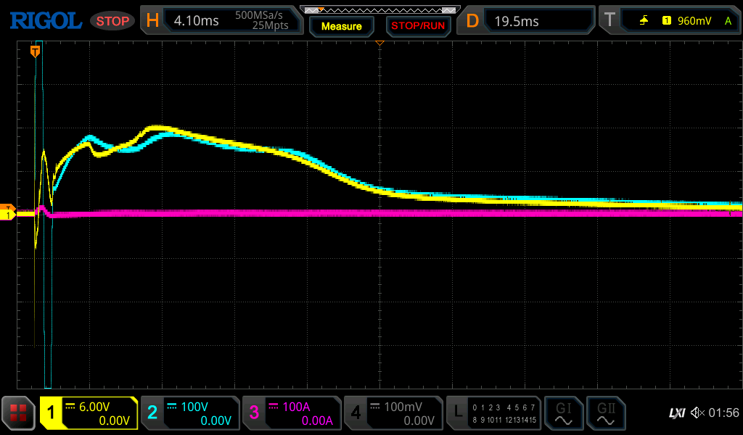743x435 pixels.
Task: Click the RIGOL logo
Action: click(x=45, y=21)
